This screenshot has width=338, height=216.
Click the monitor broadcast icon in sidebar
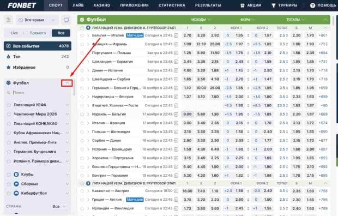click(x=66, y=20)
